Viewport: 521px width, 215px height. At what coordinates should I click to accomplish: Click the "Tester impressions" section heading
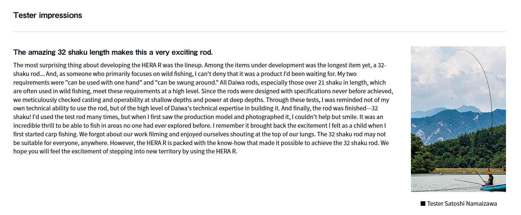click(x=47, y=15)
